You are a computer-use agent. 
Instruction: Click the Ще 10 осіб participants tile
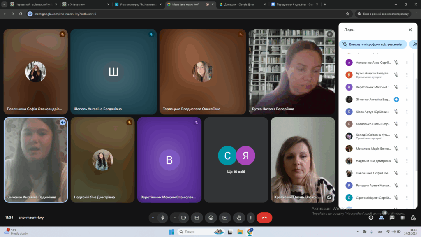pos(236,160)
